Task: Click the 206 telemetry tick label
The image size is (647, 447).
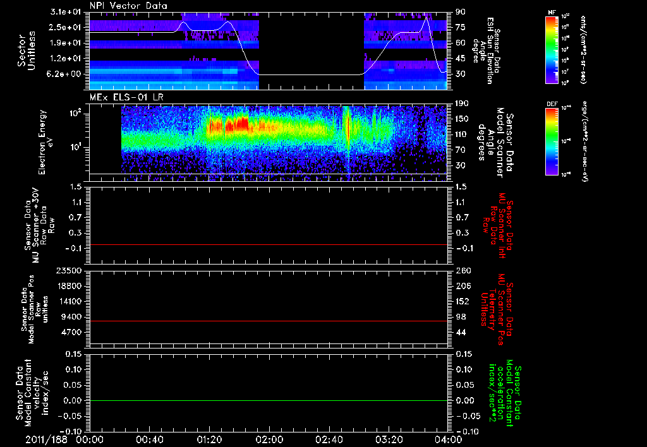Action: pyautogui.click(x=462, y=286)
